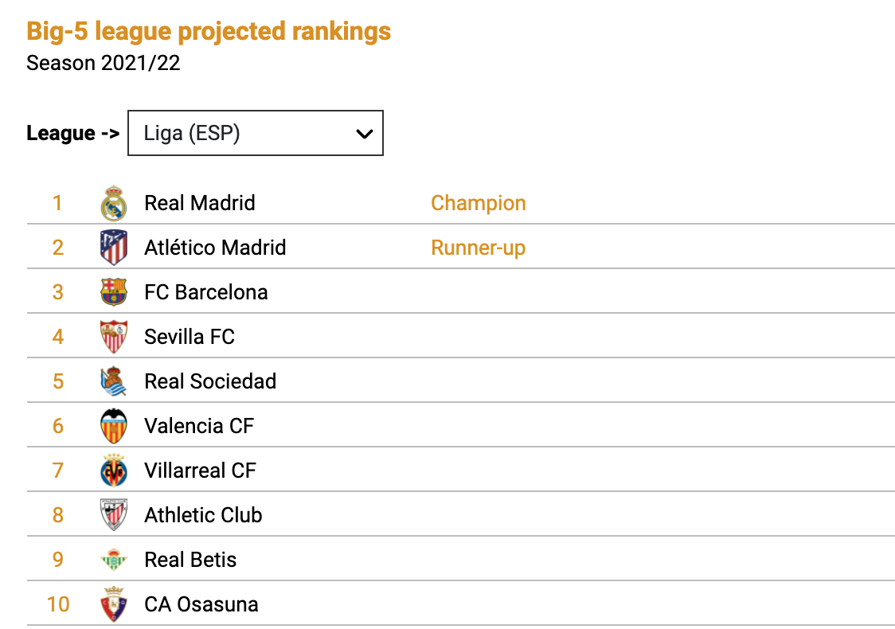Click the Athletic Club crest icon
This screenshot has width=895, height=629.
point(114,515)
